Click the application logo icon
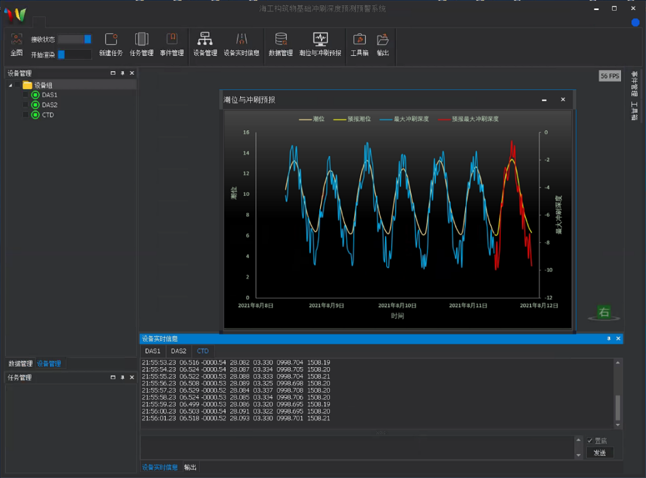 15,14
